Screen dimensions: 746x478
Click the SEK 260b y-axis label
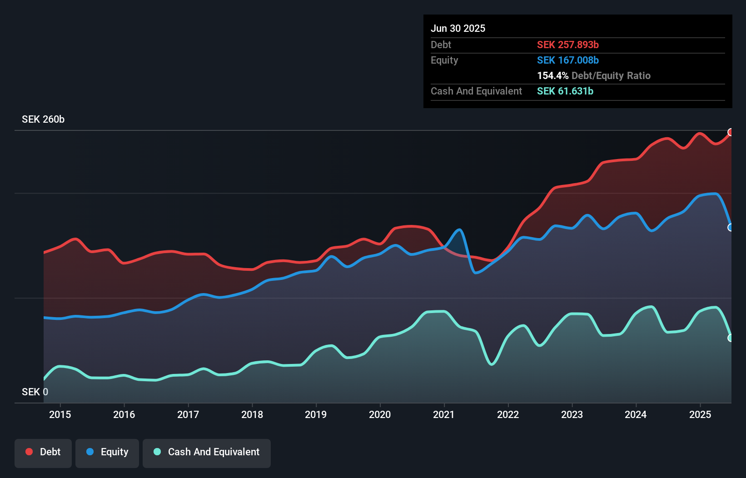tap(43, 119)
